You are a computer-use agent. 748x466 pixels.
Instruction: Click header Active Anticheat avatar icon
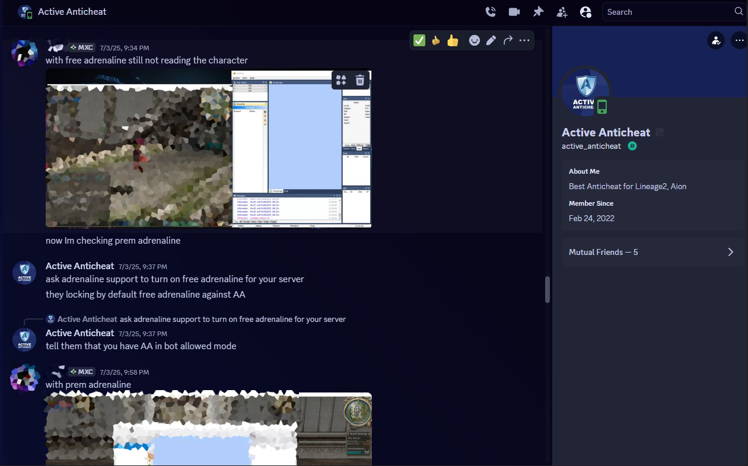[25, 12]
